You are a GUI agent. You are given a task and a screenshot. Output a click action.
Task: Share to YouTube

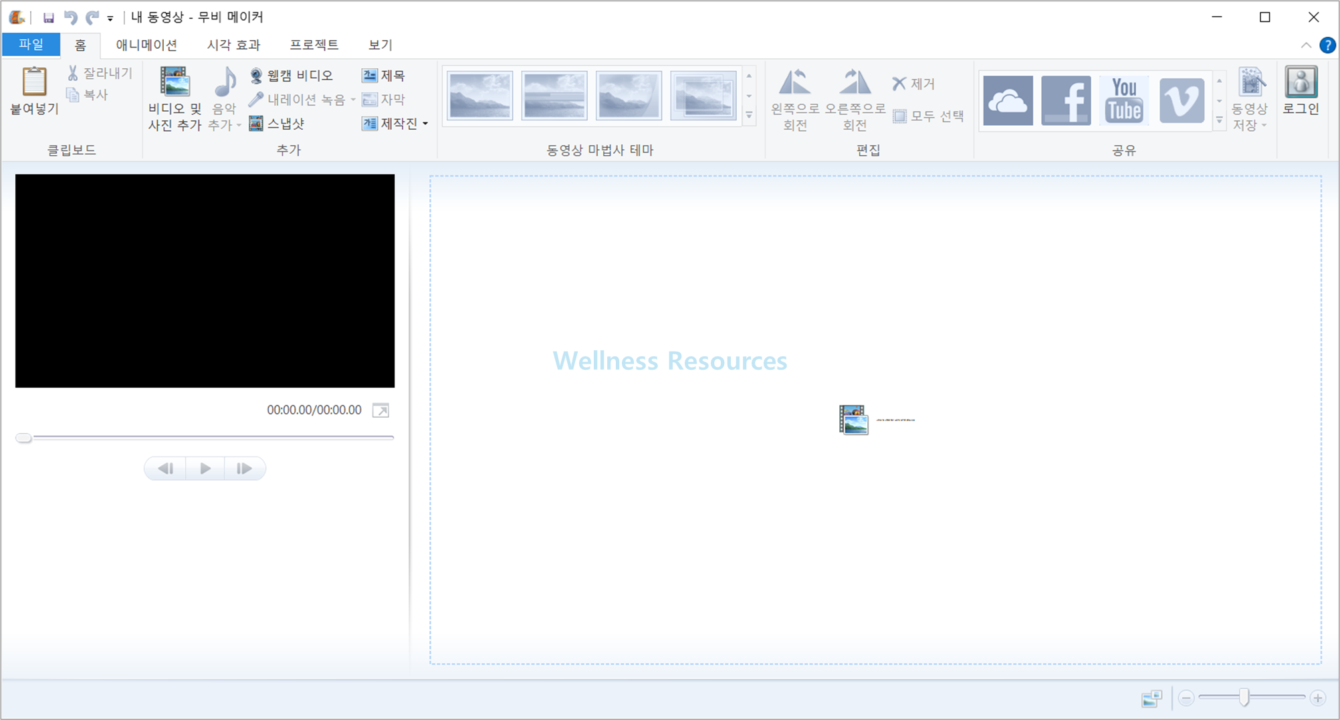click(1124, 101)
